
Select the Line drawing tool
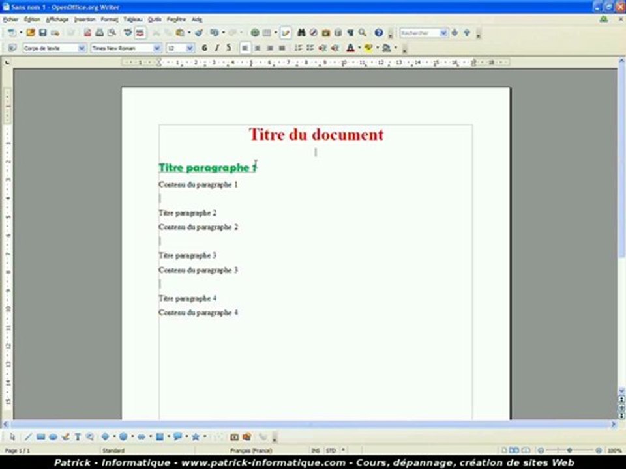(x=28, y=436)
